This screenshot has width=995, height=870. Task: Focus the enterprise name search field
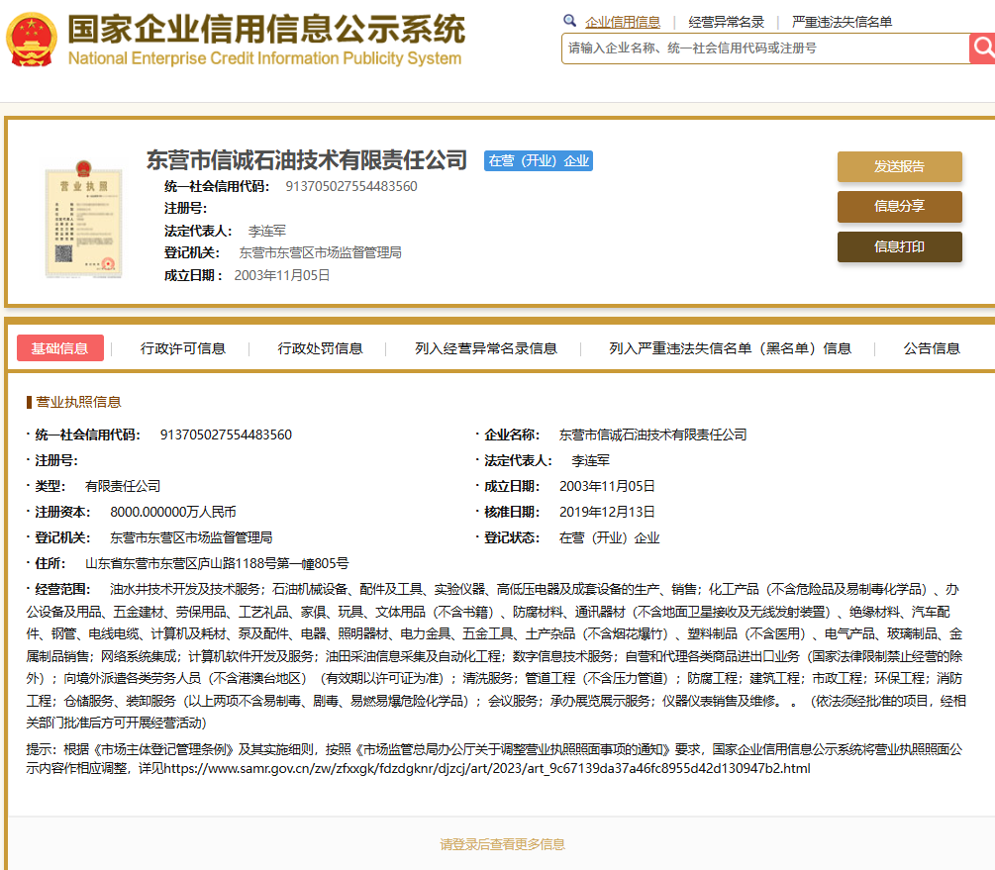click(x=765, y=48)
